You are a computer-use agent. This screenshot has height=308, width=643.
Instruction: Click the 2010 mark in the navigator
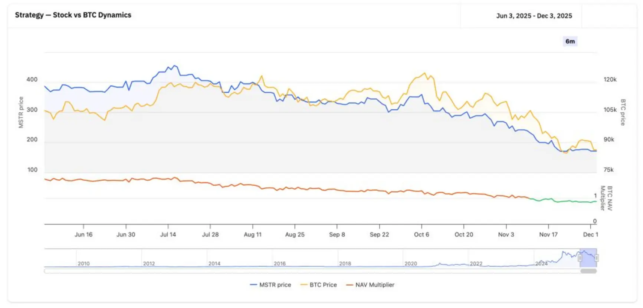(x=83, y=264)
